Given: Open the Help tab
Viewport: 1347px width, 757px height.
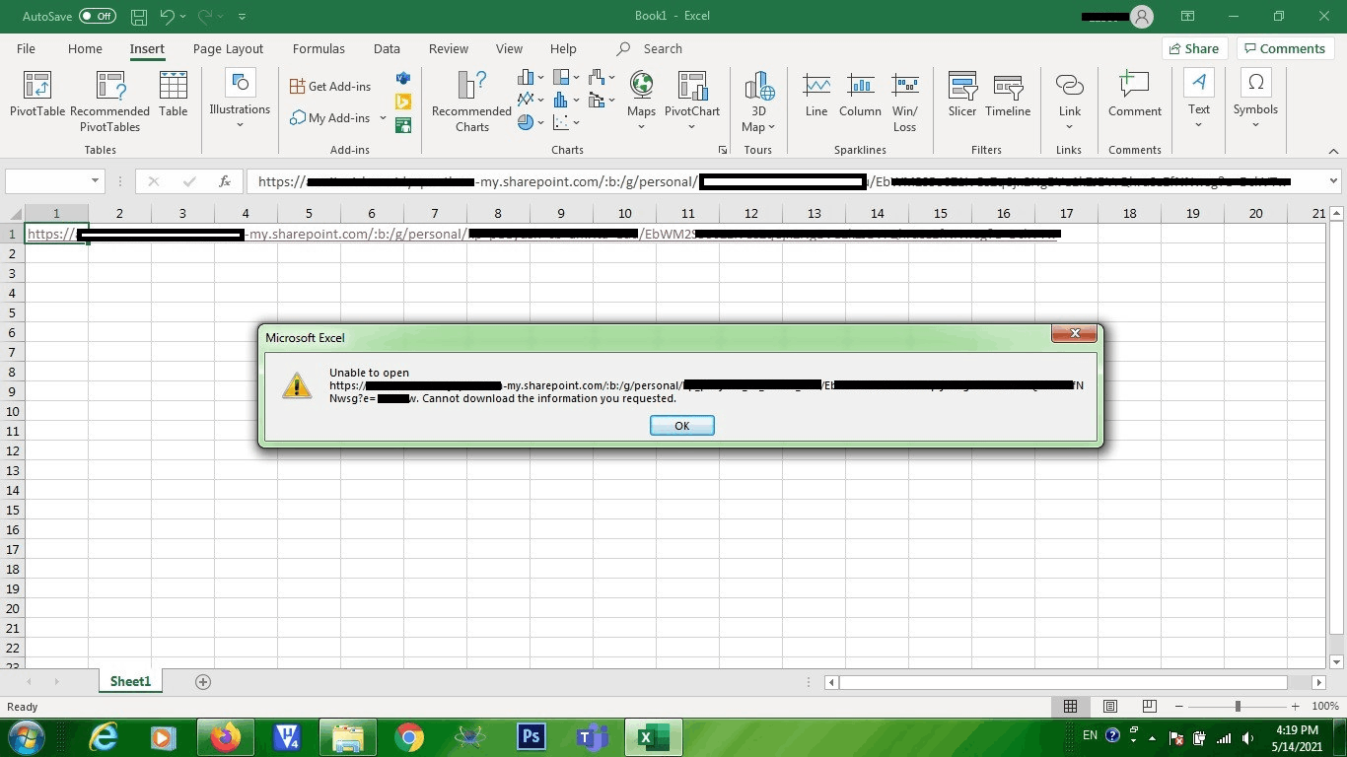Looking at the screenshot, I should [x=563, y=48].
